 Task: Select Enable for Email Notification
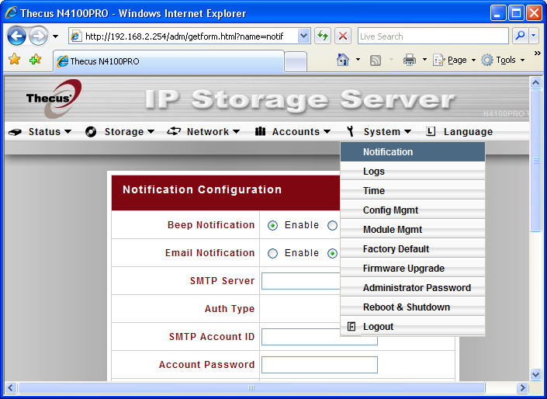click(272, 254)
